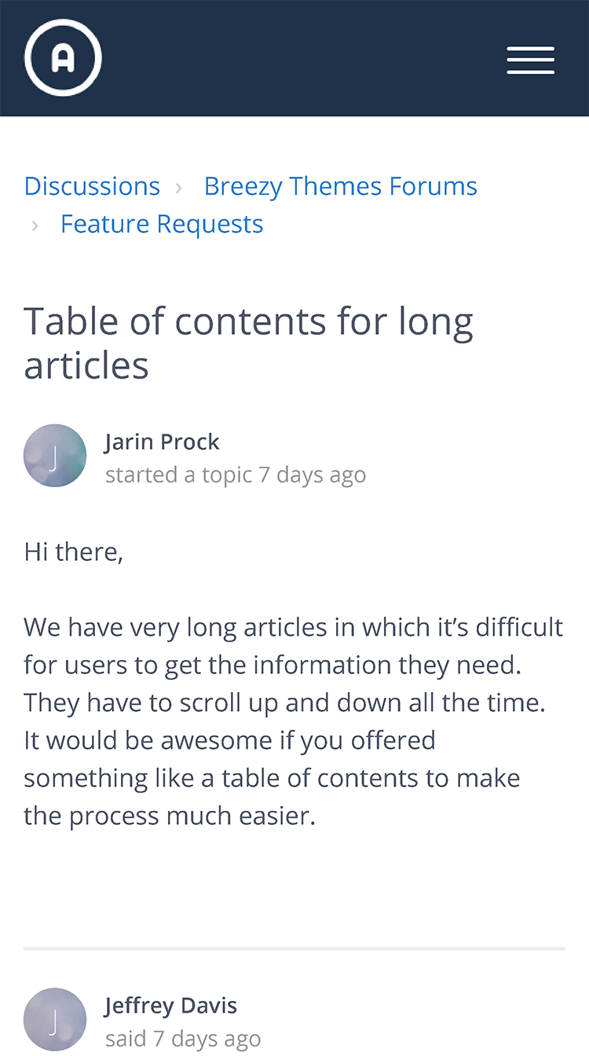Click the 'said 7 days ago' timestamp

click(183, 1039)
